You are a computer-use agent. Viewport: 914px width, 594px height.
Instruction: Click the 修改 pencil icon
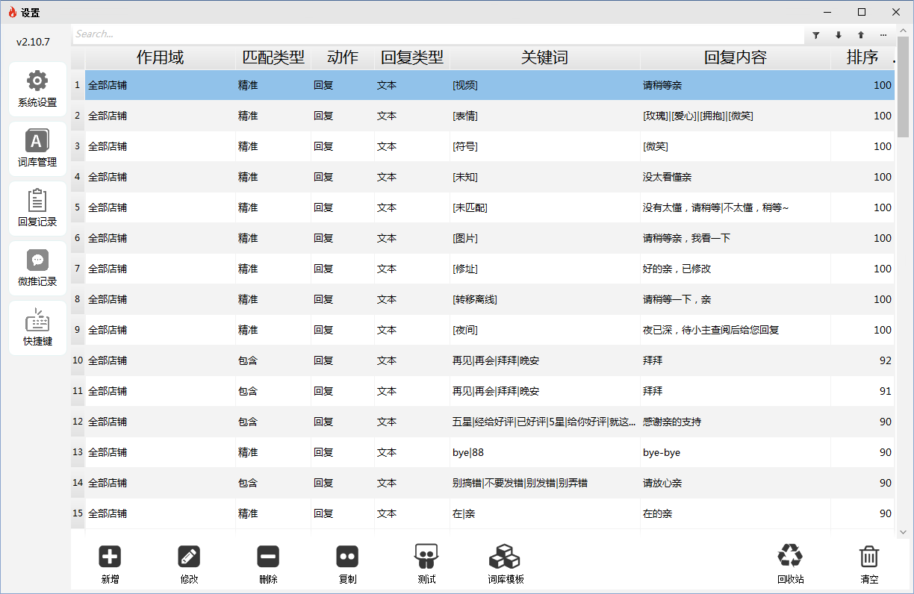tap(189, 556)
